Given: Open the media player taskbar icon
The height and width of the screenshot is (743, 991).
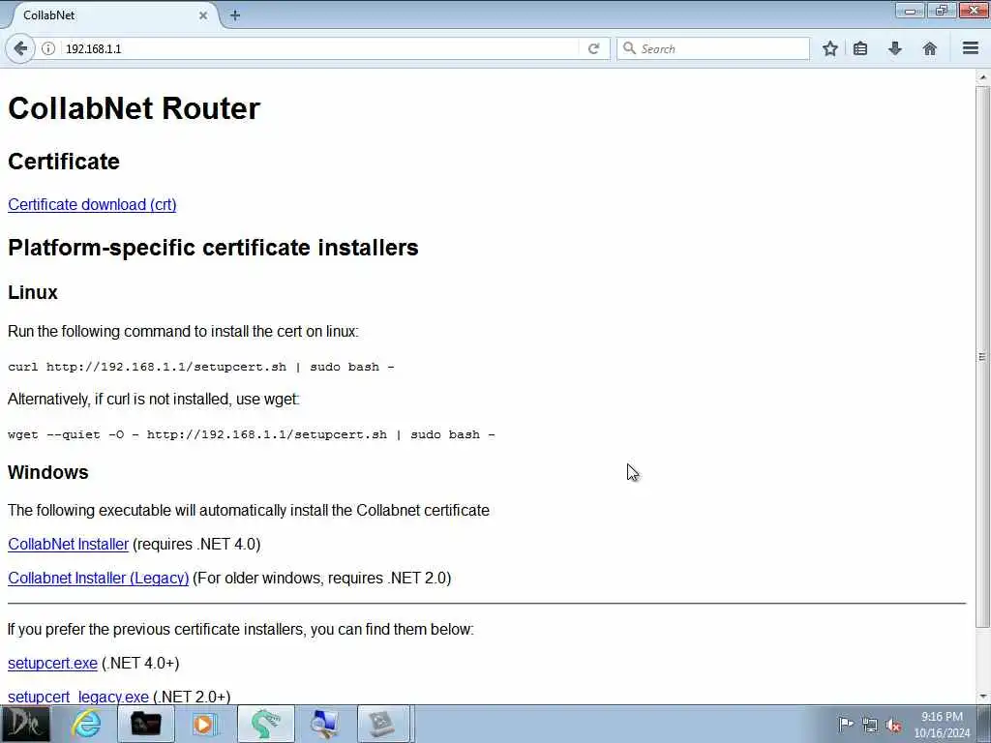Looking at the screenshot, I should 203,724.
